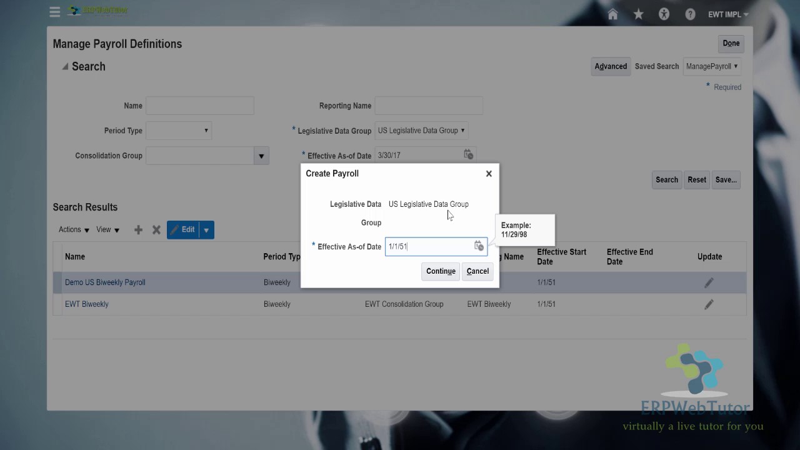
Task: Focus the Name search field
Action: pyautogui.click(x=200, y=106)
